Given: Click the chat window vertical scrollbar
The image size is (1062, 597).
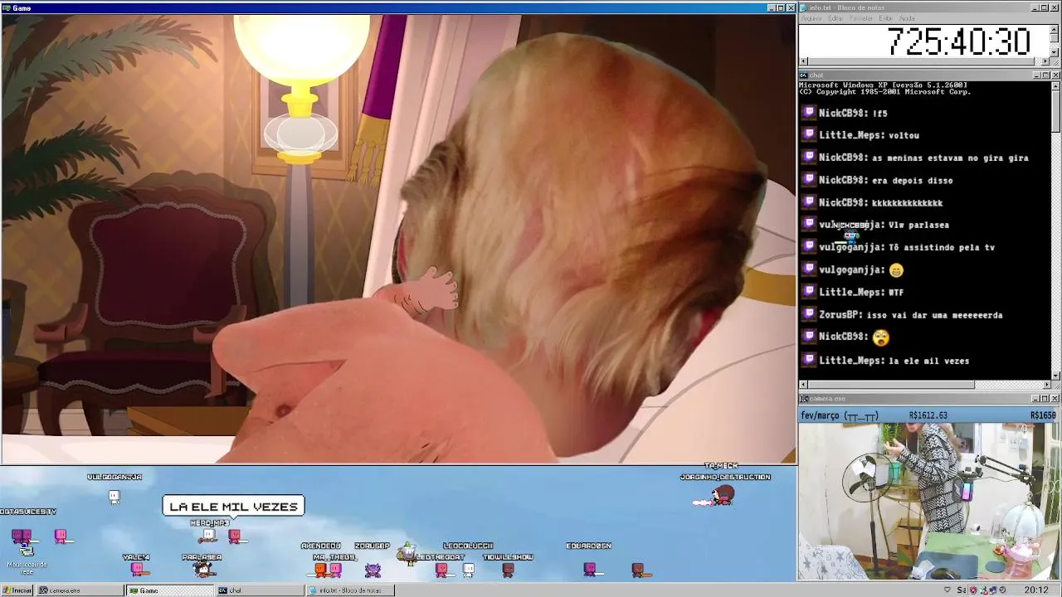Looking at the screenshot, I should pos(1055,231).
